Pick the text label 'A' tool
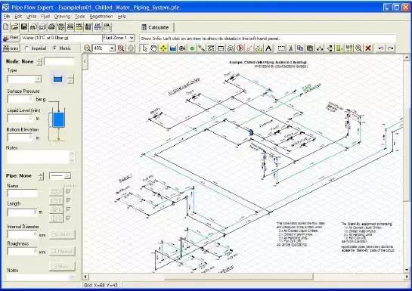 tap(268, 48)
